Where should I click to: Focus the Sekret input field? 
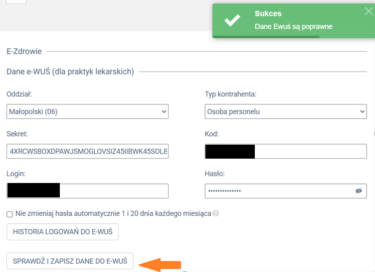coord(88,152)
